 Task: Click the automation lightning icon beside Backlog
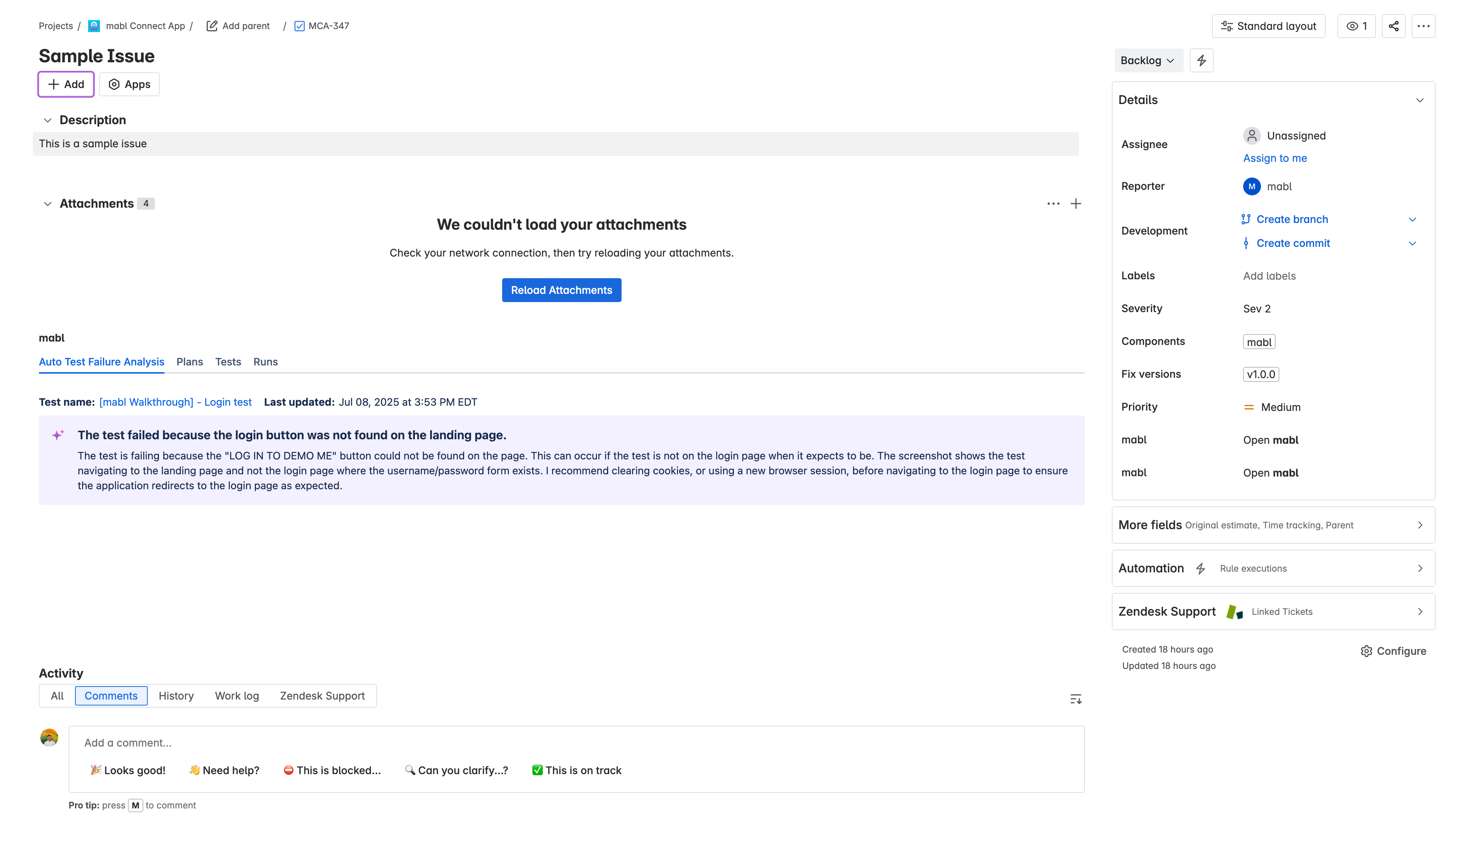pyautogui.click(x=1201, y=60)
